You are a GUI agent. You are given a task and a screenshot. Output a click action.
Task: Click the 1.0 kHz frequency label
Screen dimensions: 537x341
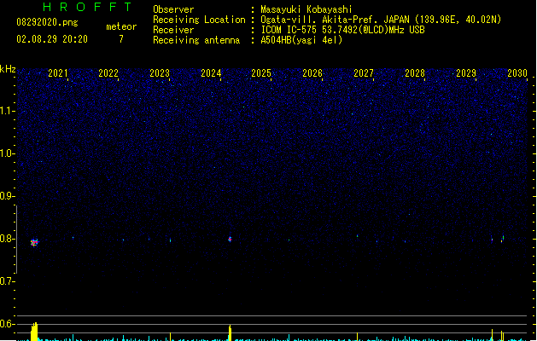8,153
